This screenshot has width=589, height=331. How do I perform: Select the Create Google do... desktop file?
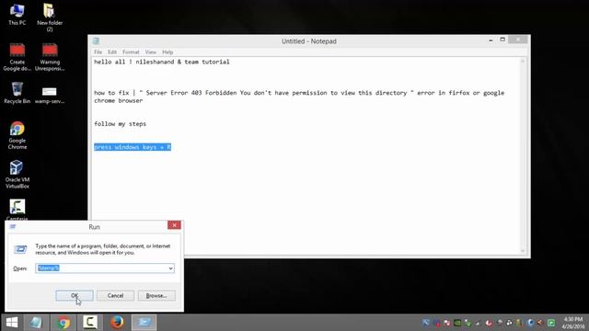[x=17, y=57]
